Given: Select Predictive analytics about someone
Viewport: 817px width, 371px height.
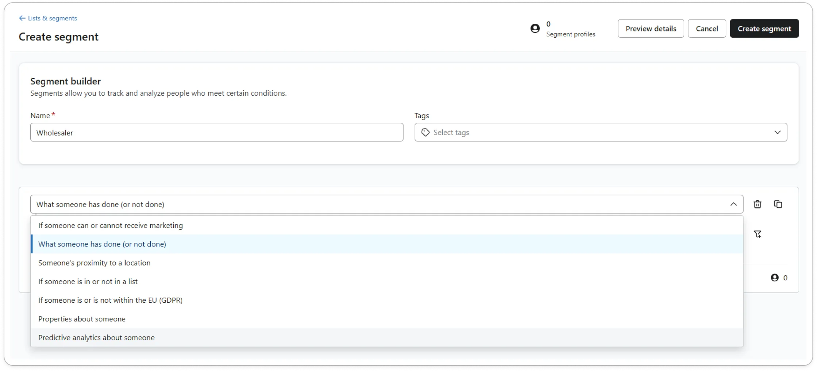Looking at the screenshot, I should click(x=387, y=337).
